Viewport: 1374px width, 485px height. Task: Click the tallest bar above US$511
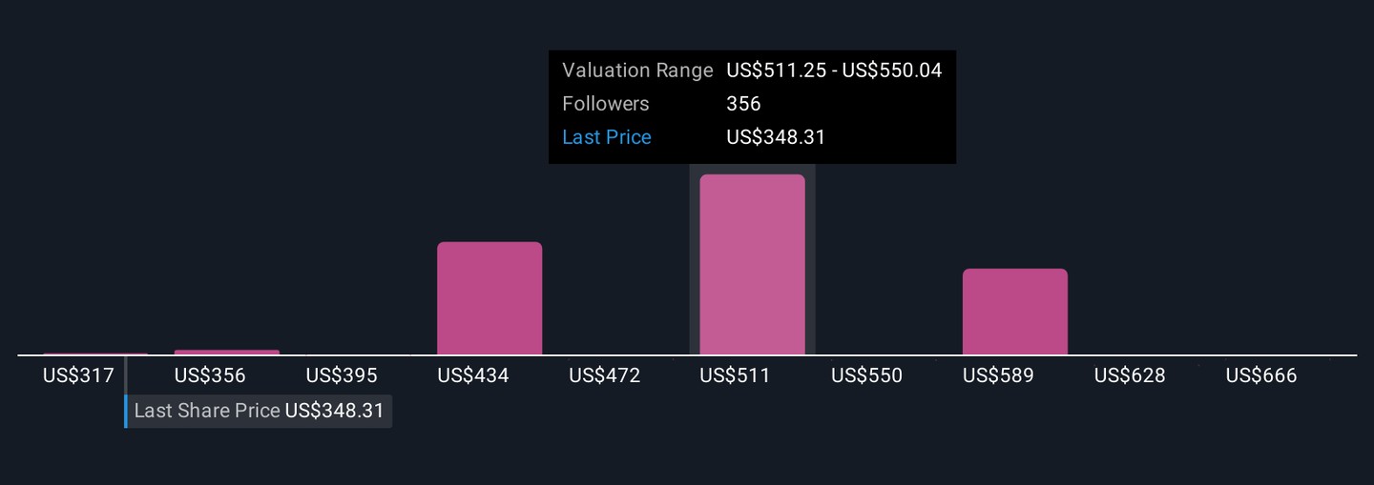tap(752, 265)
